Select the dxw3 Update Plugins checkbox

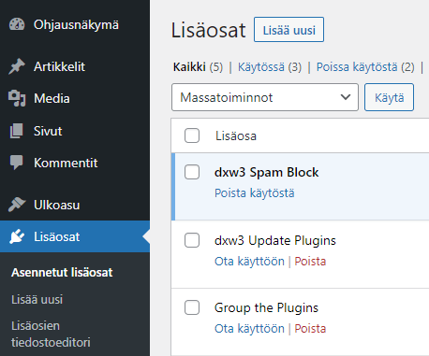[192, 240]
